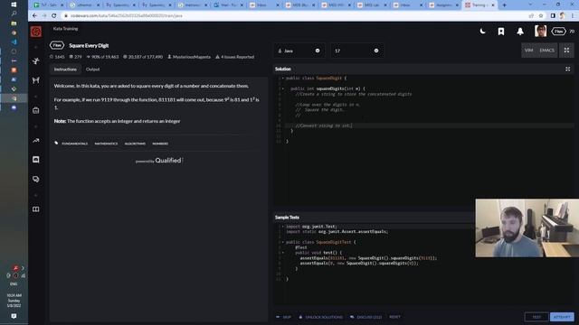The image size is (579, 325).
Task: Switch to the Output tab
Action: click(x=92, y=70)
